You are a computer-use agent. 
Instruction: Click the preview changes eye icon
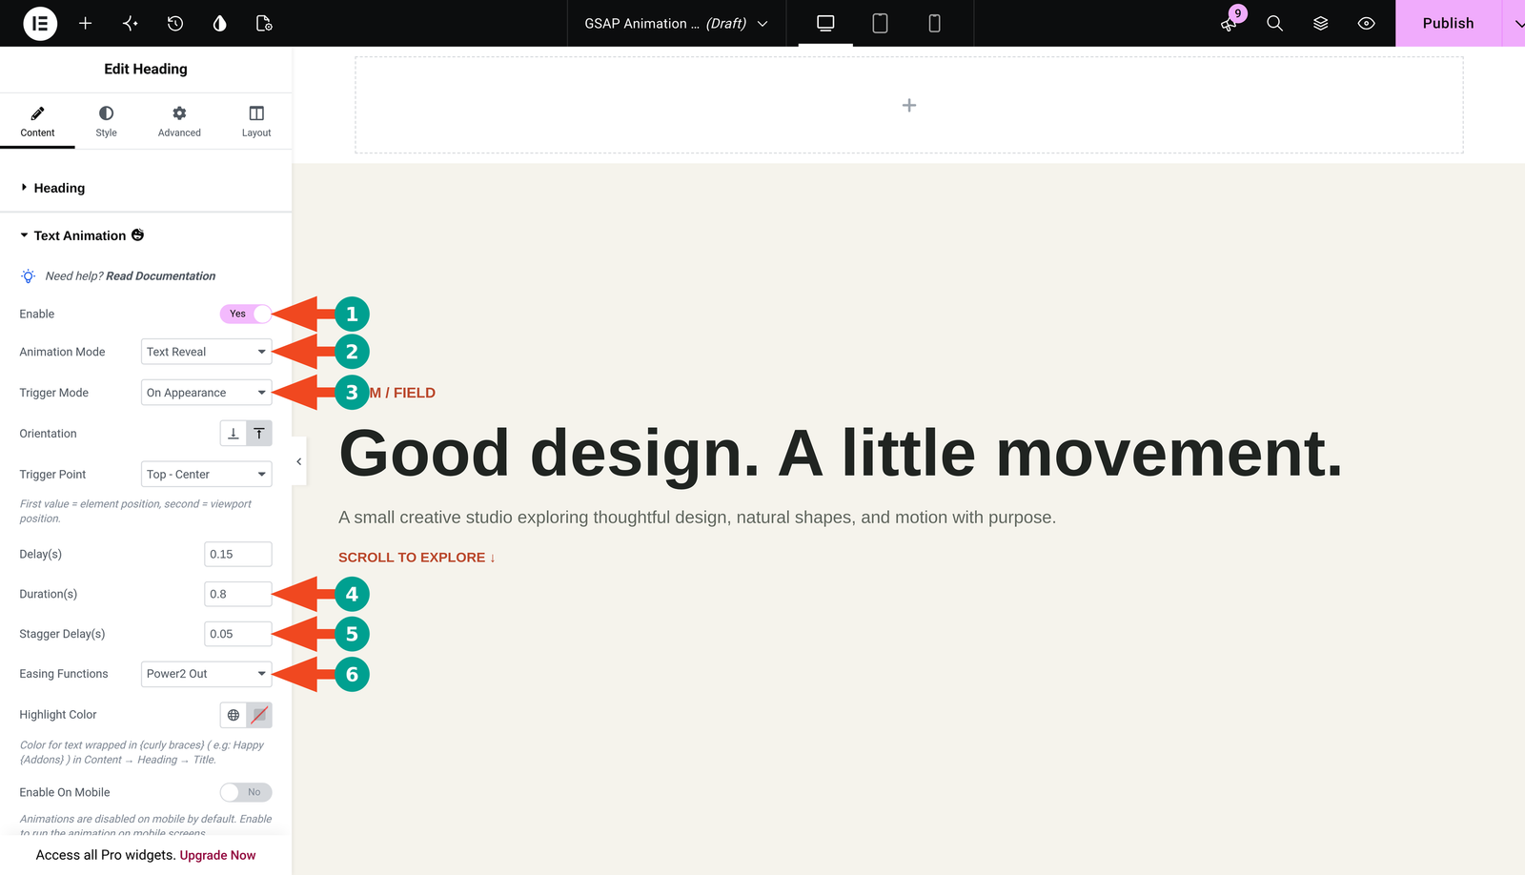(1366, 23)
